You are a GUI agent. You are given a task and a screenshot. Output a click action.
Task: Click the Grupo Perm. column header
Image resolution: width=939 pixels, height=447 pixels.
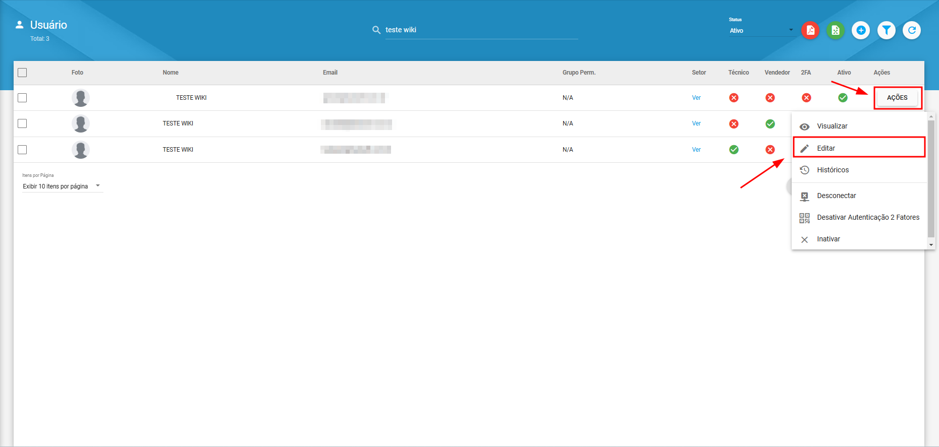point(579,73)
